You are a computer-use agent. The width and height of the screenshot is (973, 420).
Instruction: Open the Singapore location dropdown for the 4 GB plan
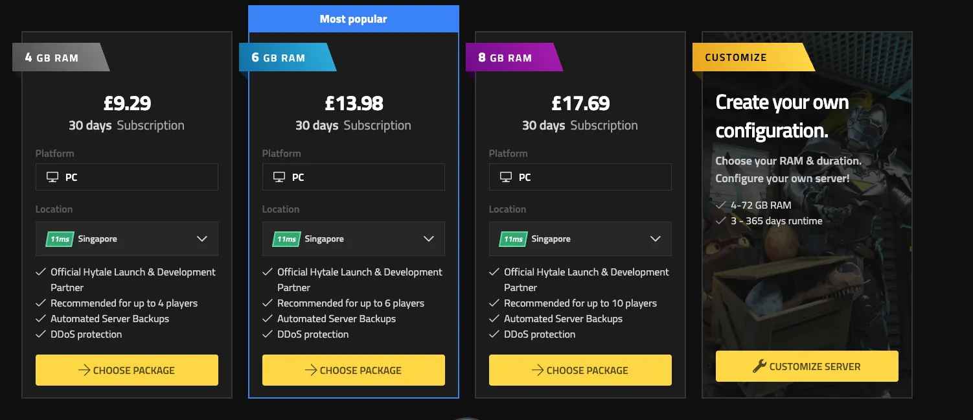(x=202, y=239)
